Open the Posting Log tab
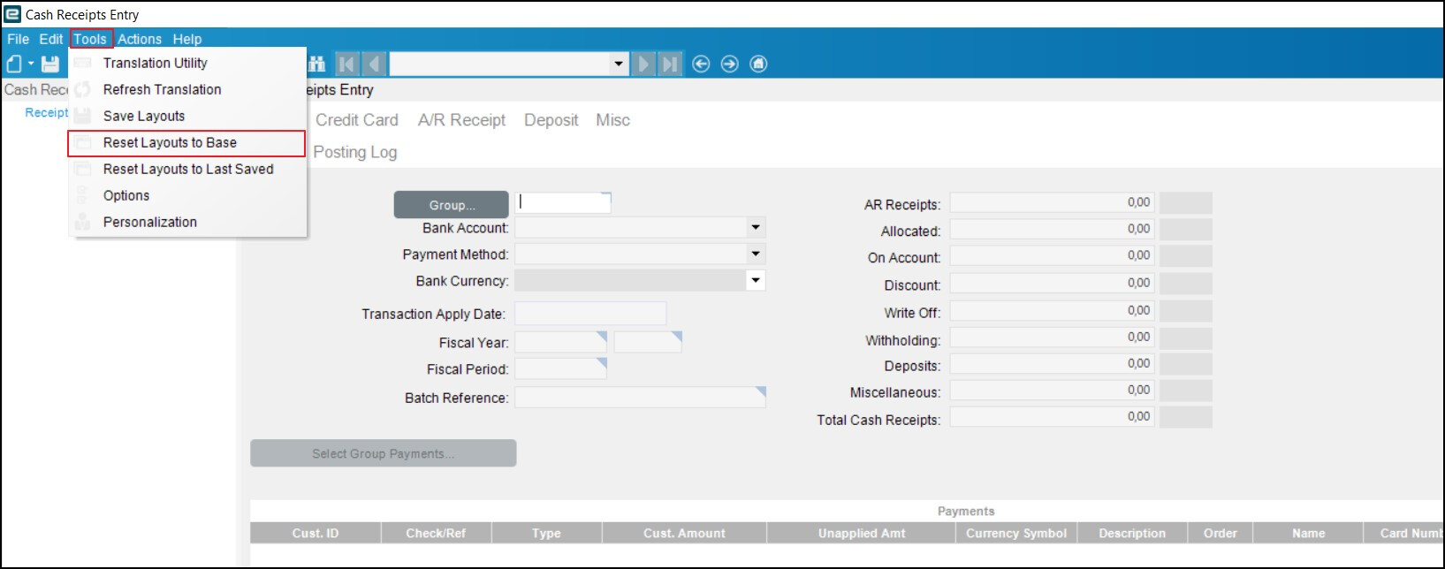The height and width of the screenshot is (569, 1445). (355, 152)
